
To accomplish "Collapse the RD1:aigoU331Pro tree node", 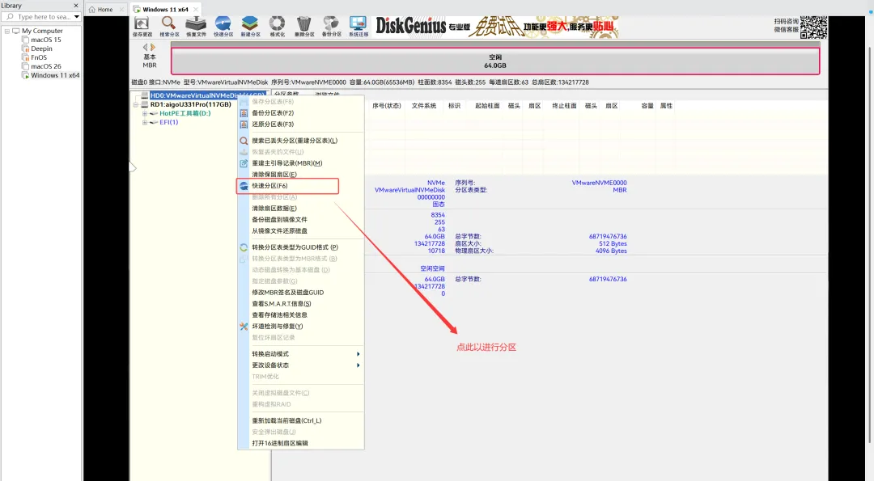I will click(x=135, y=104).
